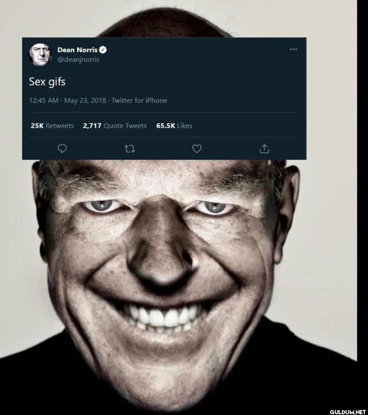
Task: Open the tweet author's profile picture
Action: (x=40, y=54)
